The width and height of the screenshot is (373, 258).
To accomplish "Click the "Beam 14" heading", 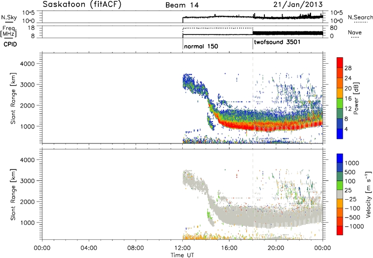I will tap(182, 5).
